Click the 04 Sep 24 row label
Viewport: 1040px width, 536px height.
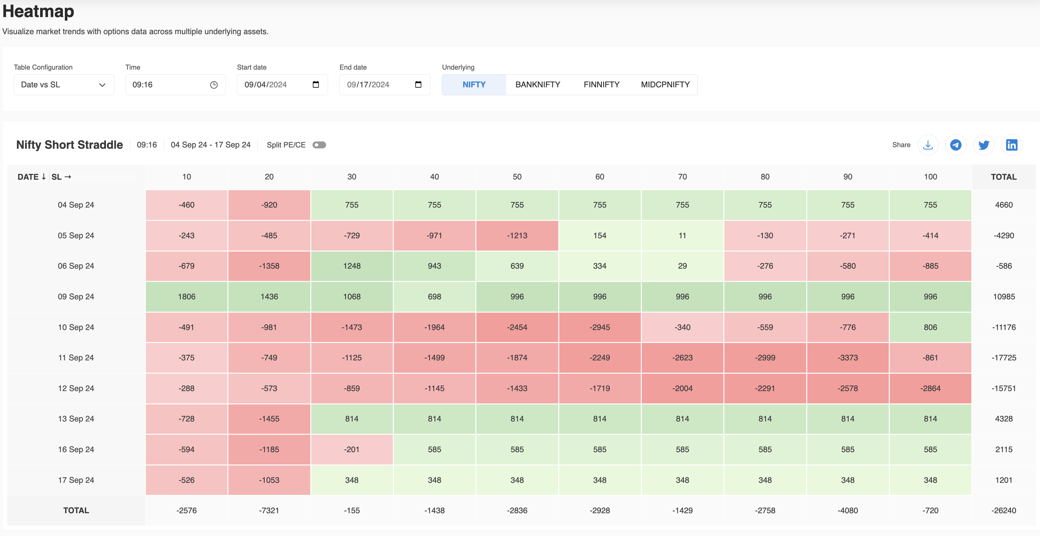click(x=76, y=205)
